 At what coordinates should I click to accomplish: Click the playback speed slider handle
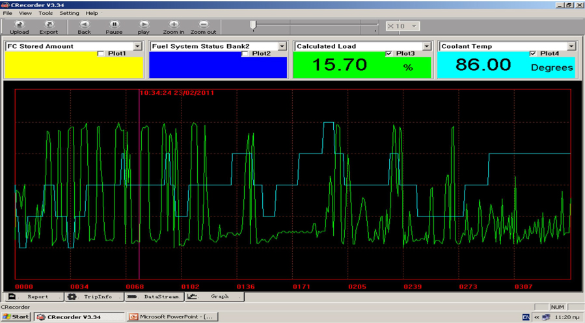[x=253, y=25]
